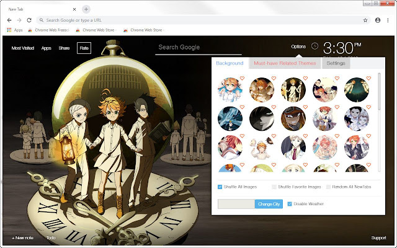Open the Chrome Web Freeaddon bookmark

coord(48,30)
